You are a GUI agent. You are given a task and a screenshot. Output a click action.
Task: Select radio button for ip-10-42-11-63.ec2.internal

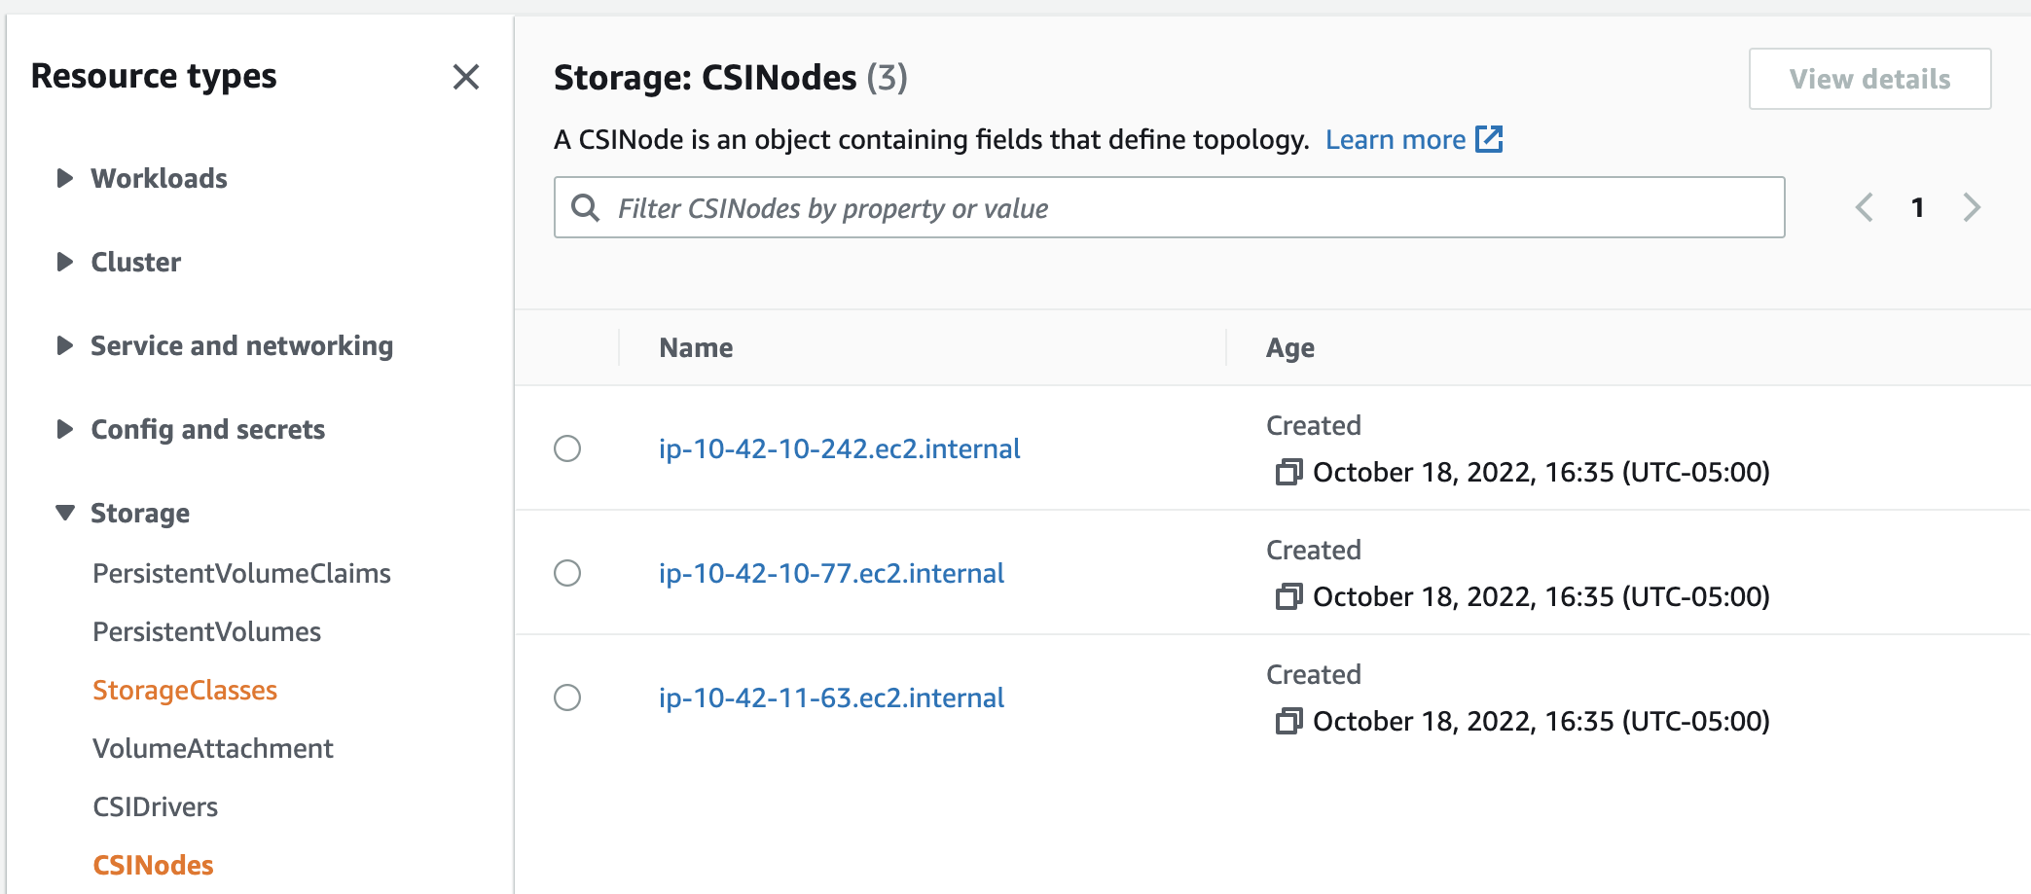coord(567,697)
